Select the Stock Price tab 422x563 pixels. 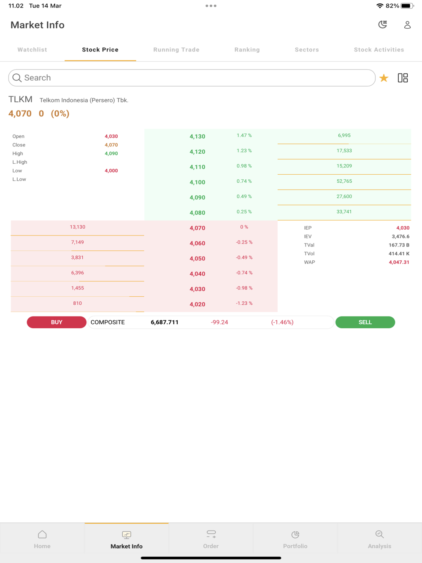(x=100, y=49)
